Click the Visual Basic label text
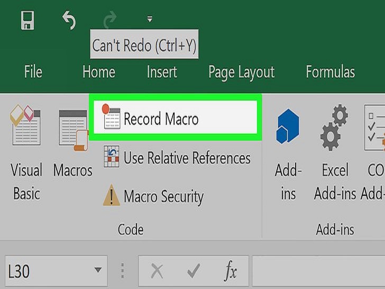 [26, 182]
